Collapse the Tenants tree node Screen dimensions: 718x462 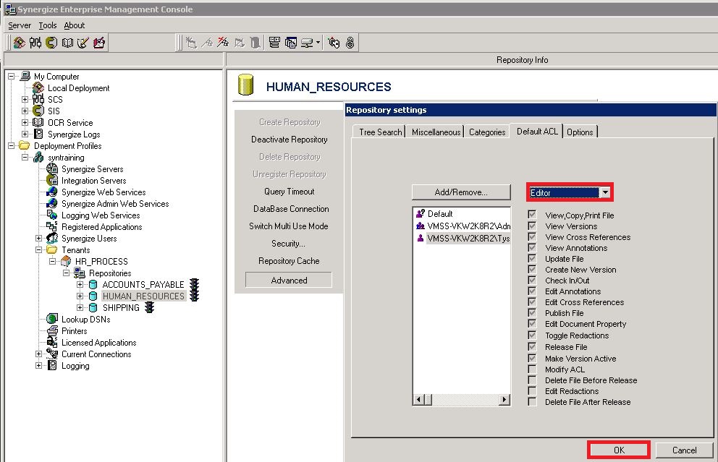pyautogui.click(x=39, y=249)
